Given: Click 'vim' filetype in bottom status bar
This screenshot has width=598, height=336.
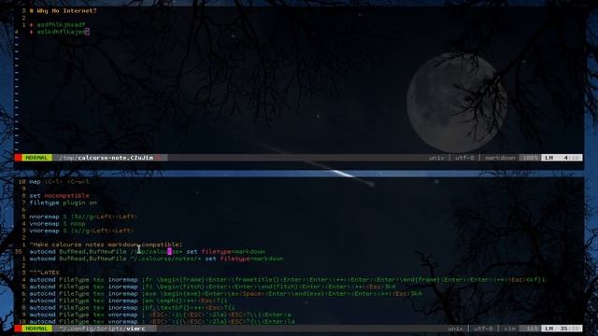Looking at the screenshot, I should click(x=509, y=329).
